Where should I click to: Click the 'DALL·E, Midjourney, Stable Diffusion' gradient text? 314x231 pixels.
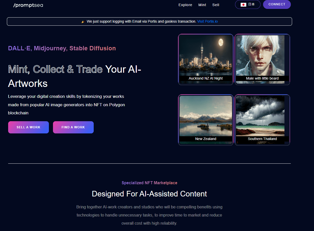[62, 48]
